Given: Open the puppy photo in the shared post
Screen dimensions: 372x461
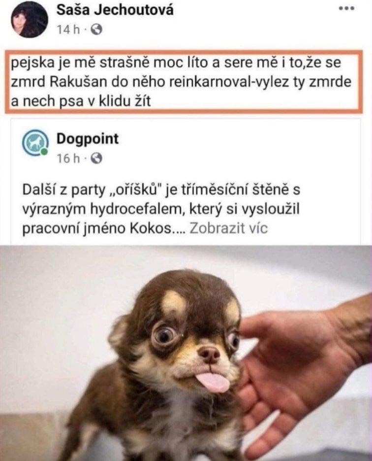Looking at the screenshot, I should (186, 353).
